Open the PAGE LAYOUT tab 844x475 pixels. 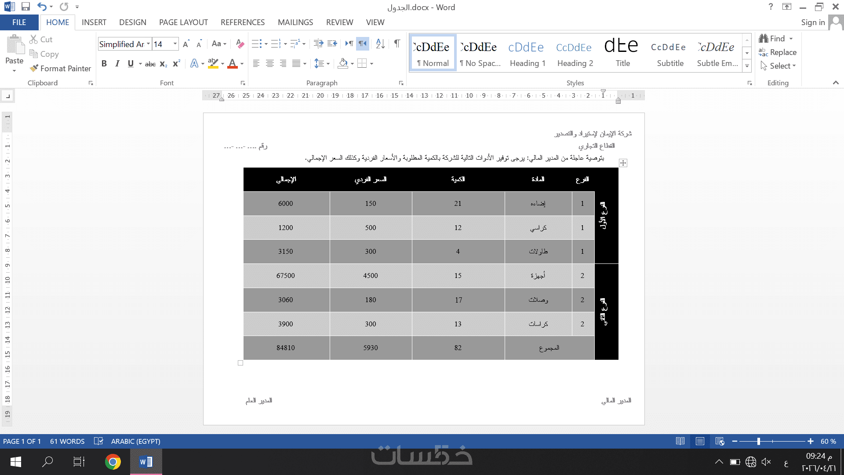[x=183, y=22]
